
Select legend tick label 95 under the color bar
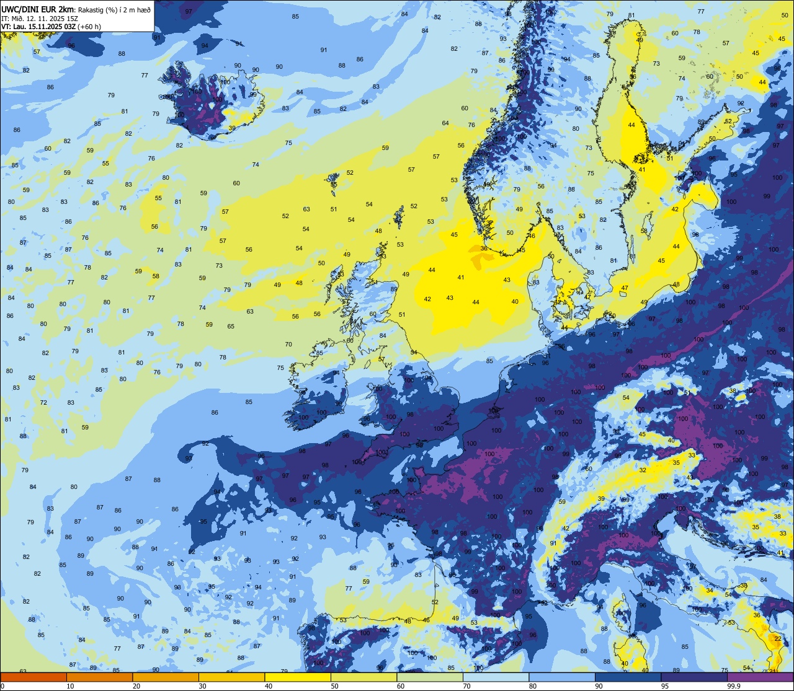point(664,686)
